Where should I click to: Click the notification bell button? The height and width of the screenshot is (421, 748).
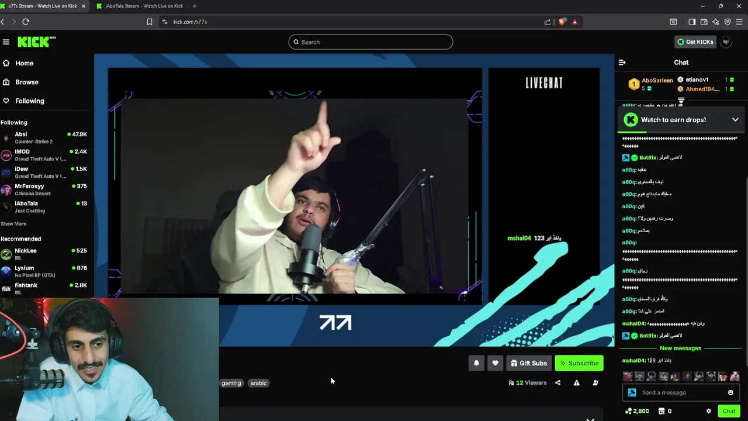click(476, 363)
